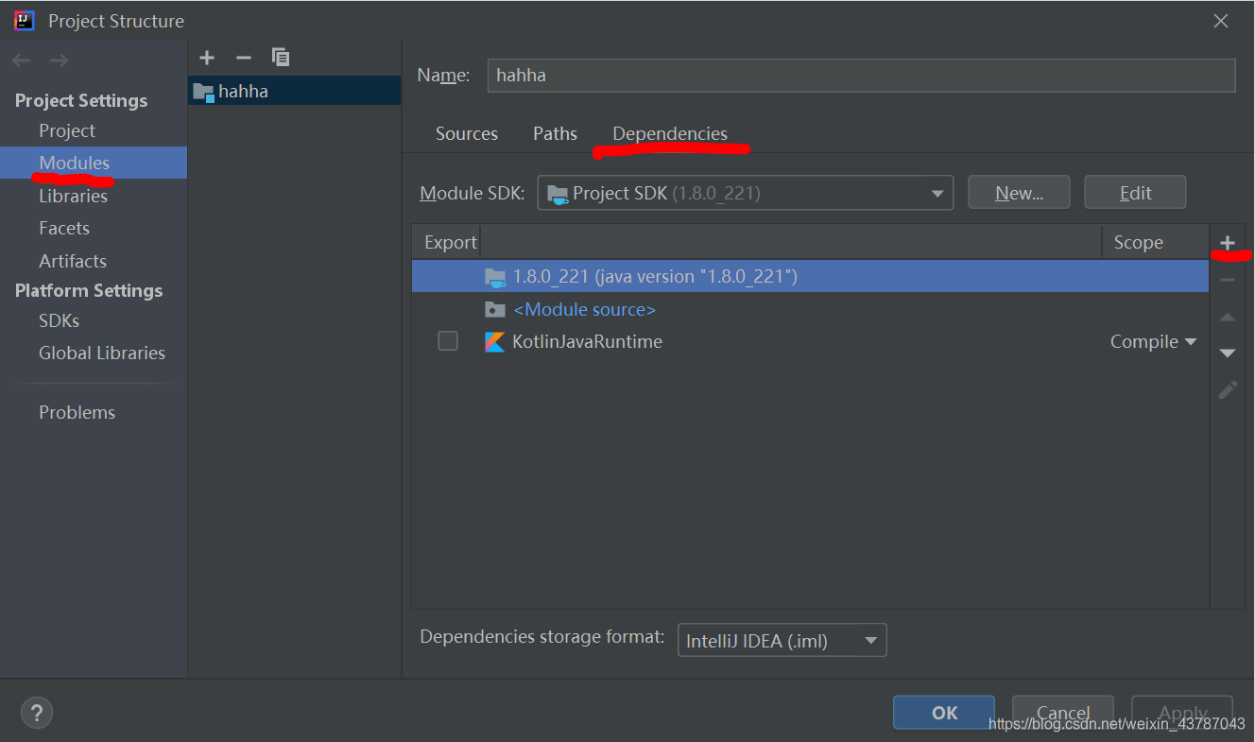
Task: Switch to the Paths tab
Action: 555,133
